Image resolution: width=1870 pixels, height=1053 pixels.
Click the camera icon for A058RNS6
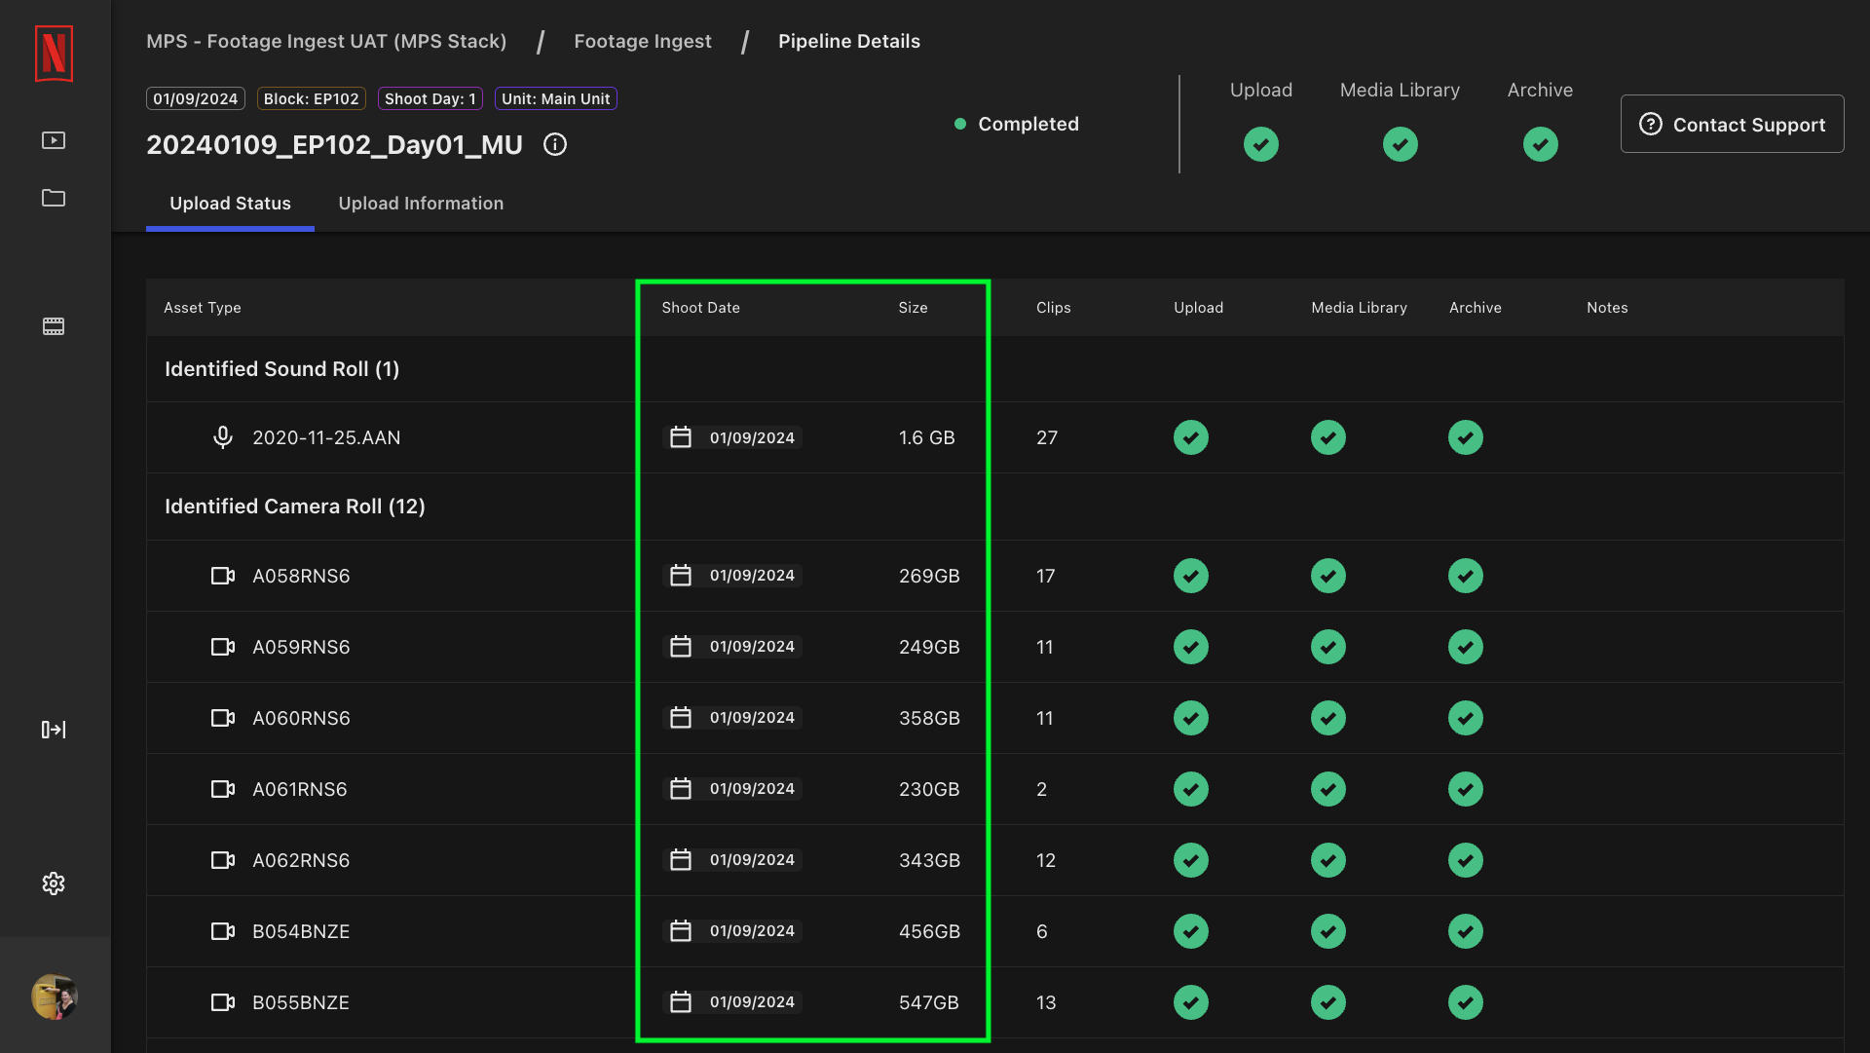point(223,576)
